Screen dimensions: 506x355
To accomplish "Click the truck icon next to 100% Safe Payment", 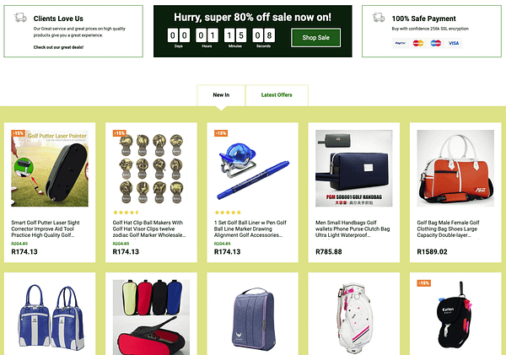I will click(x=378, y=18).
